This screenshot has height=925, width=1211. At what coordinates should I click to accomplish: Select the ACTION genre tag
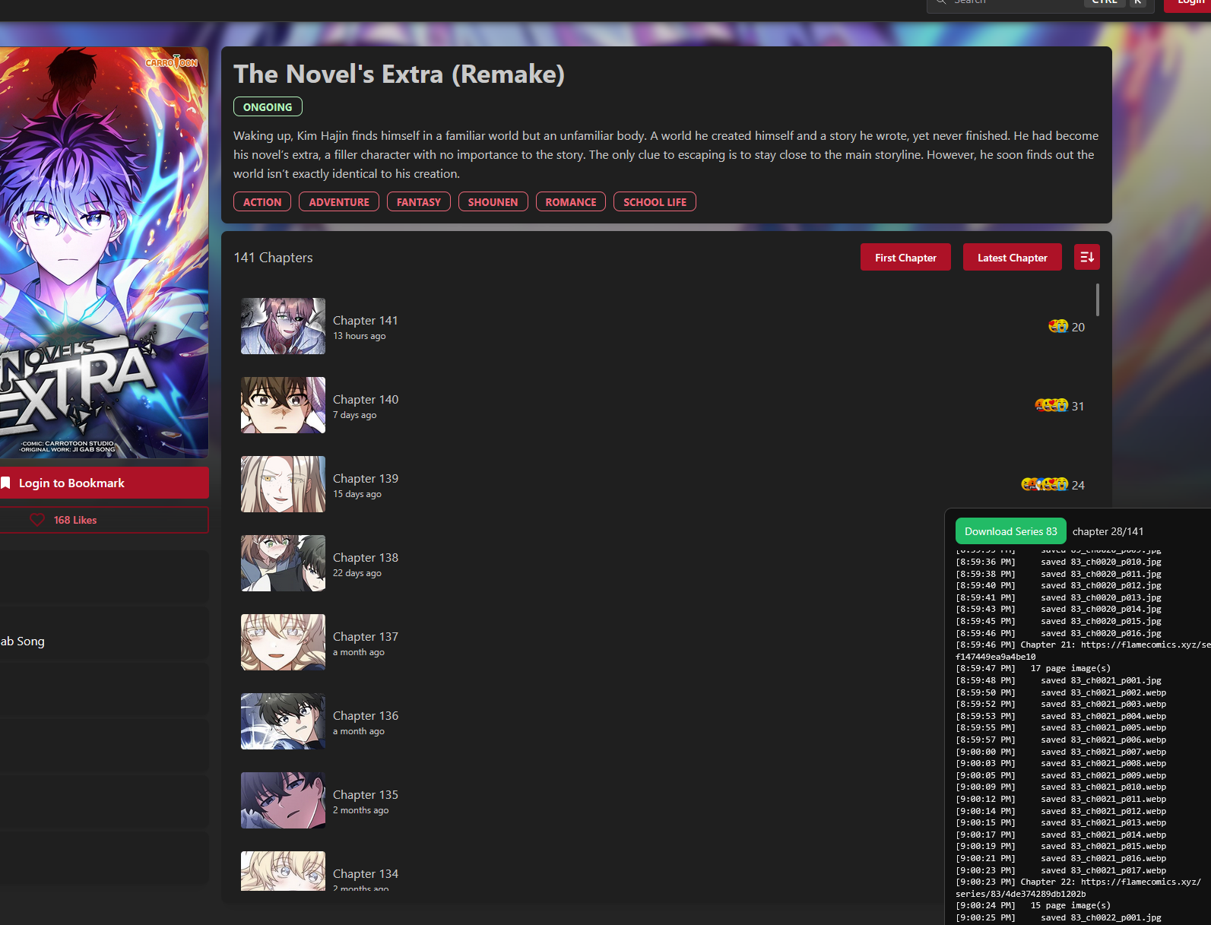coord(262,202)
